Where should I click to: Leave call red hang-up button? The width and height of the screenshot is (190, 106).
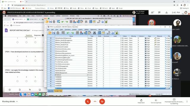tap(95, 101)
